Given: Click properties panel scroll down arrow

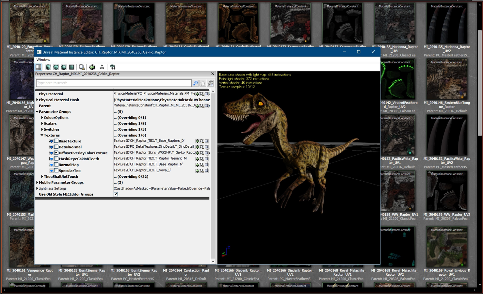Looking at the screenshot, I should (213, 261).
